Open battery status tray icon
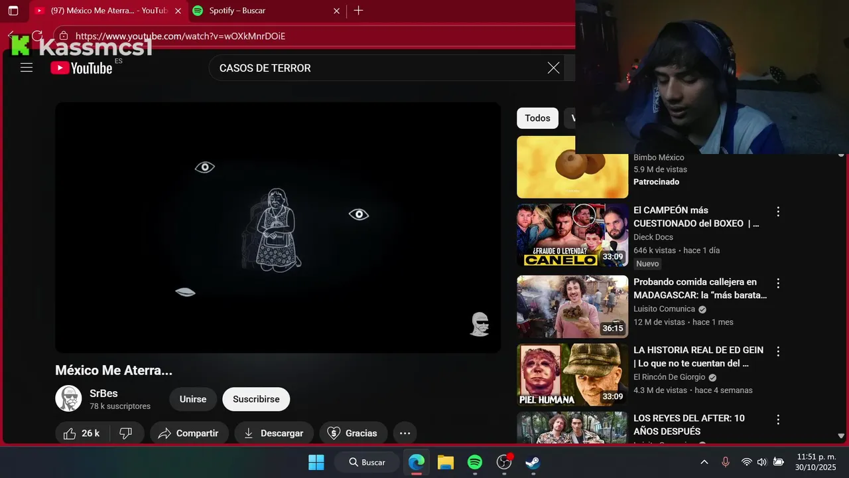 click(x=779, y=462)
